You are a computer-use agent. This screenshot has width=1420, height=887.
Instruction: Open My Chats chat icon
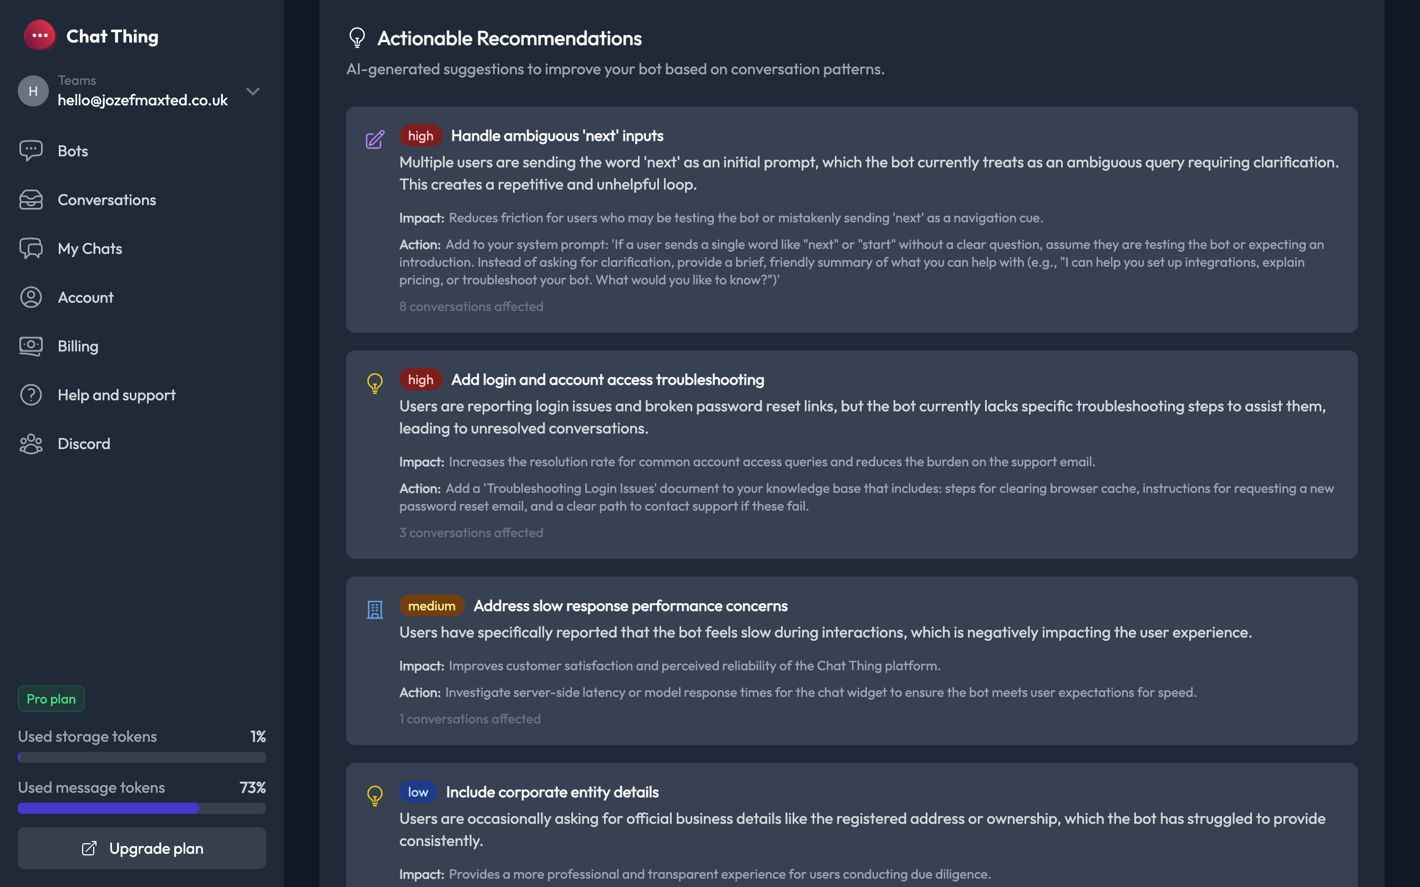31,248
